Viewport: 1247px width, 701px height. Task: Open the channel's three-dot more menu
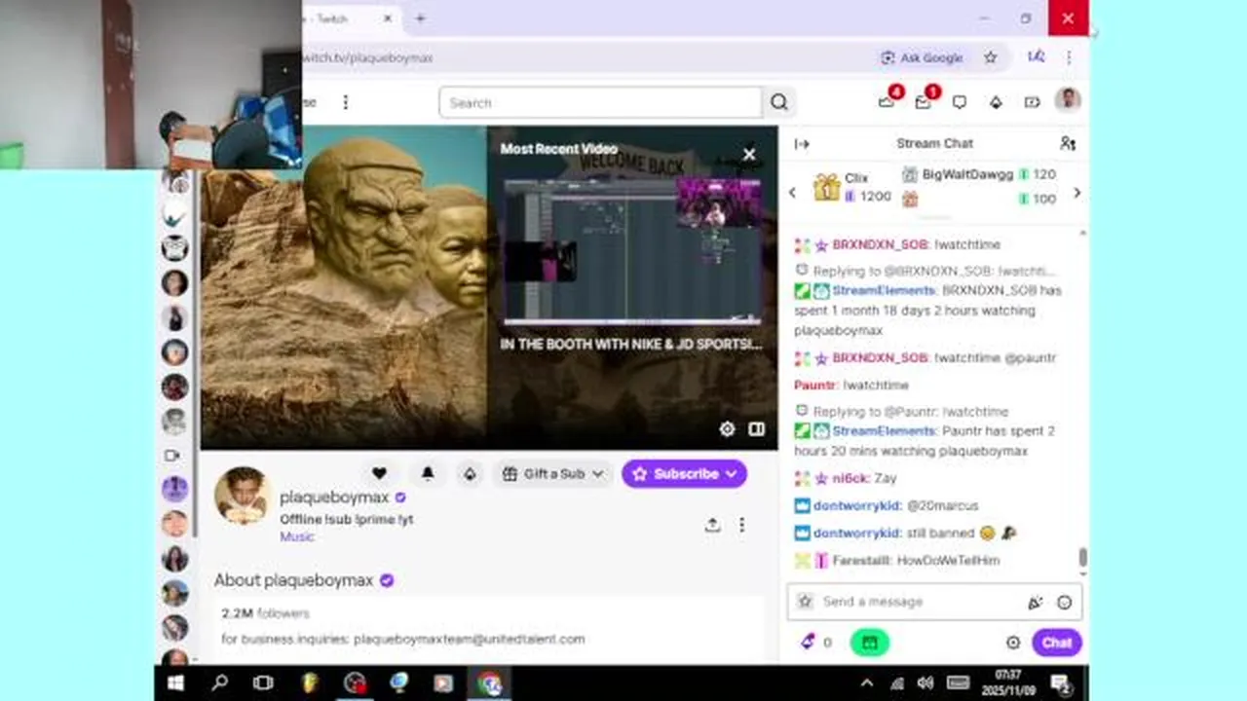click(x=741, y=525)
